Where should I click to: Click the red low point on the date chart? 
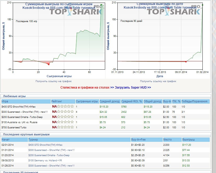186,62
